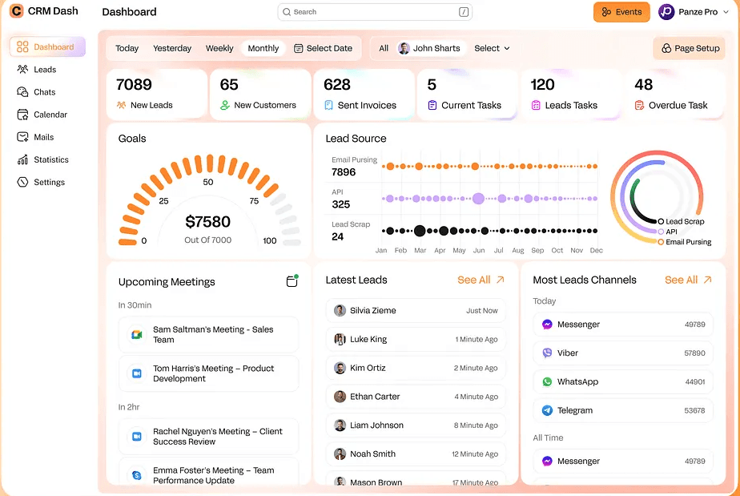Viewport: 740px width, 496px height.
Task: Open the calendar icon in Upcoming Meetings
Action: pyautogui.click(x=292, y=281)
